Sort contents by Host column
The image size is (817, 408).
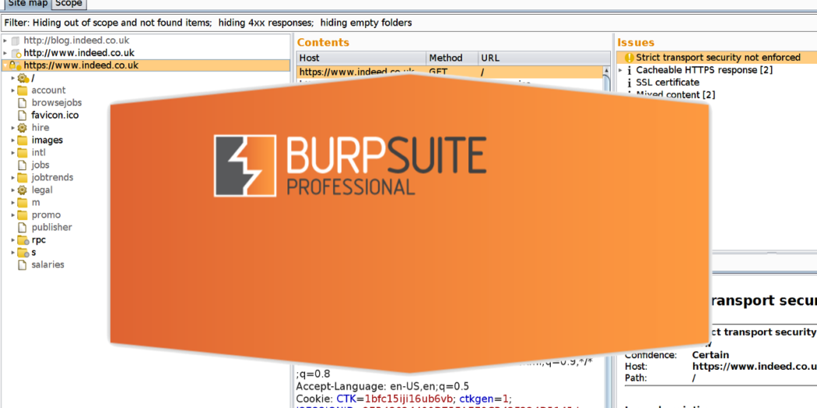tap(361, 58)
